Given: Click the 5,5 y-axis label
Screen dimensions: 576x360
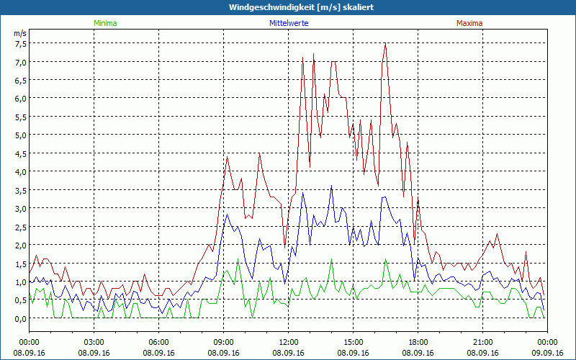Looking at the screenshot, I should tap(21, 117).
